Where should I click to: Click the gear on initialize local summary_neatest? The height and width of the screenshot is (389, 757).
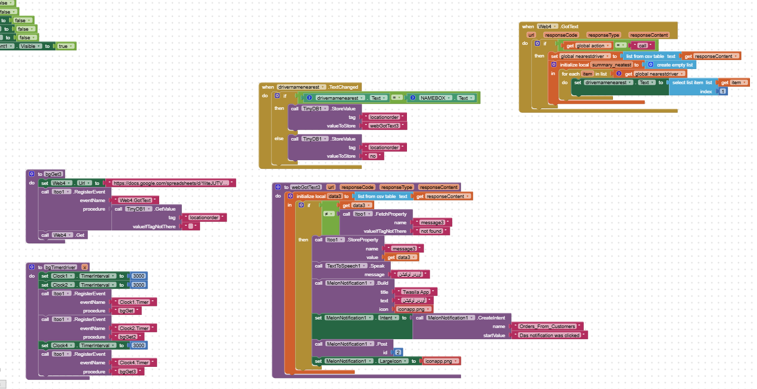(x=555, y=65)
